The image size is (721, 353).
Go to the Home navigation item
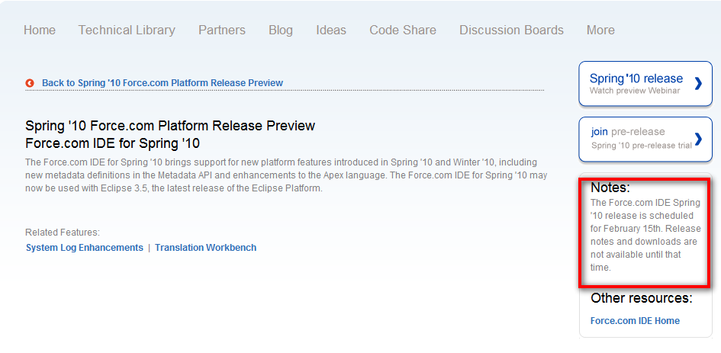point(40,30)
